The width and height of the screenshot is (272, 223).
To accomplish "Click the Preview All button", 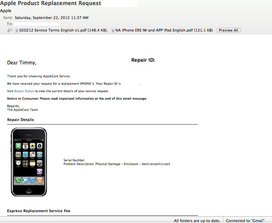I will (x=228, y=30).
